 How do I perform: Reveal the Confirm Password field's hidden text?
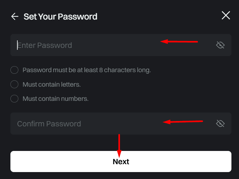[x=220, y=123]
